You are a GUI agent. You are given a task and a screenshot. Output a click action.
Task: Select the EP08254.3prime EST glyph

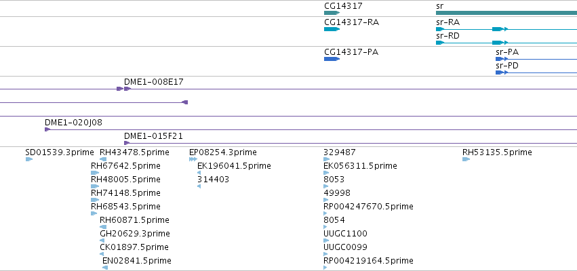(x=193, y=159)
